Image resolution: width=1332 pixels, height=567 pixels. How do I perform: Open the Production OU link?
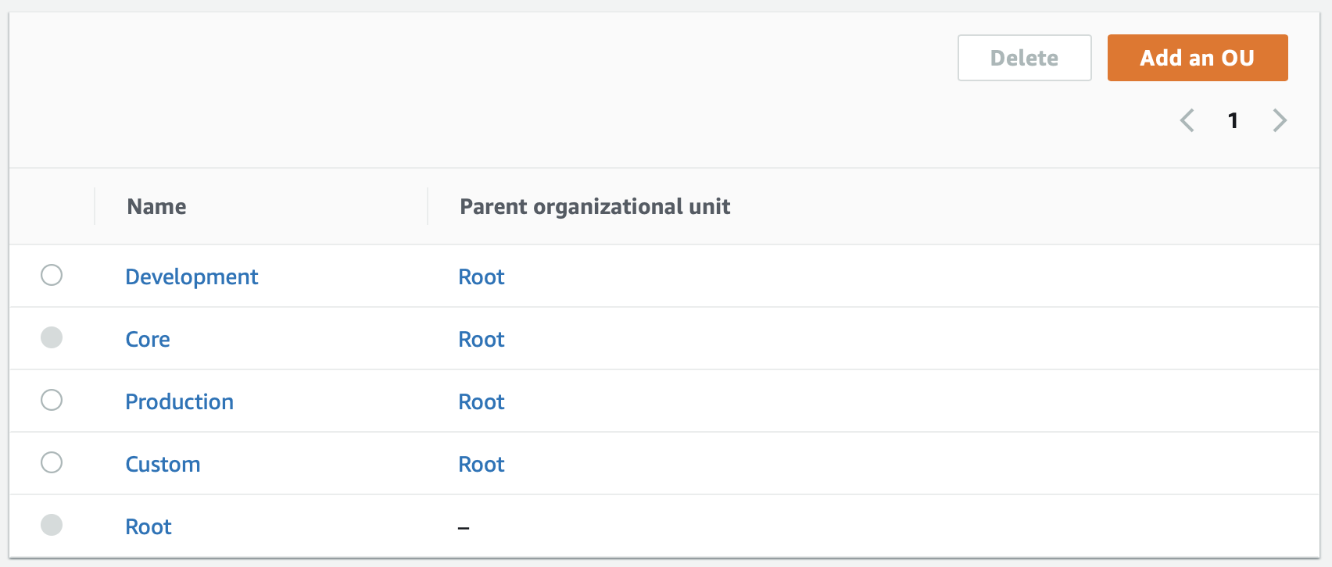(180, 401)
